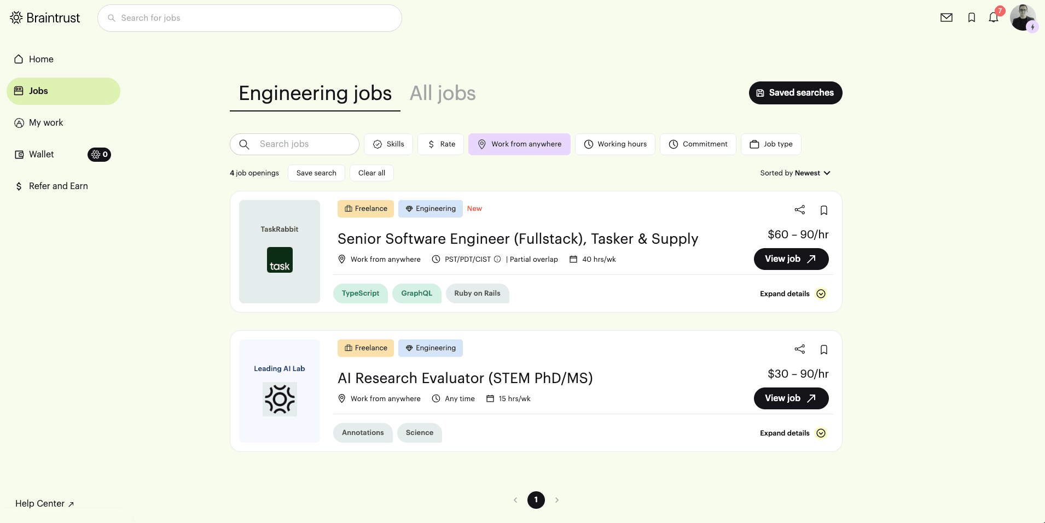
Task: Click the TaskRabbit company logo
Action: [280, 260]
